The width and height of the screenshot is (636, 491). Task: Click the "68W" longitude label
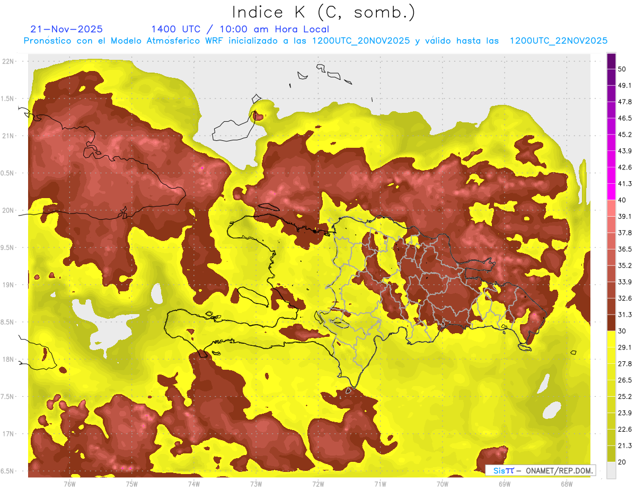click(x=567, y=484)
